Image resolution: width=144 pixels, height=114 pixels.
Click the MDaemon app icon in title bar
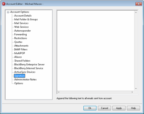pyautogui.click(x=4, y=4)
